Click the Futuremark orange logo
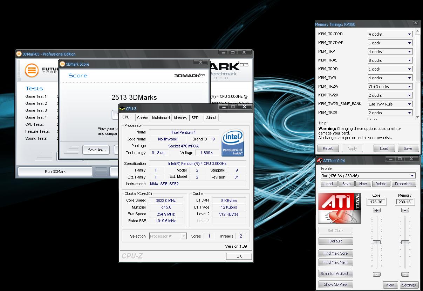The image size is (423, 291). point(32,70)
